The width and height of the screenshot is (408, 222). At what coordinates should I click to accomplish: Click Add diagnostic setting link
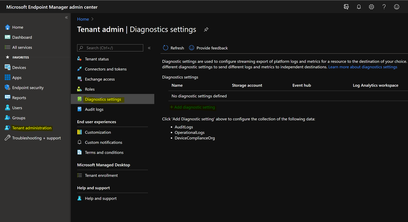pos(192,107)
